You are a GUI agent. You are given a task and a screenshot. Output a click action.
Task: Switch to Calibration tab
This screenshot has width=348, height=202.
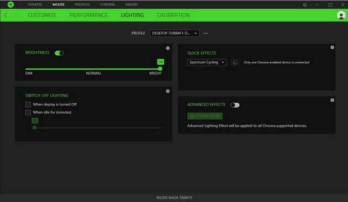point(173,15)
